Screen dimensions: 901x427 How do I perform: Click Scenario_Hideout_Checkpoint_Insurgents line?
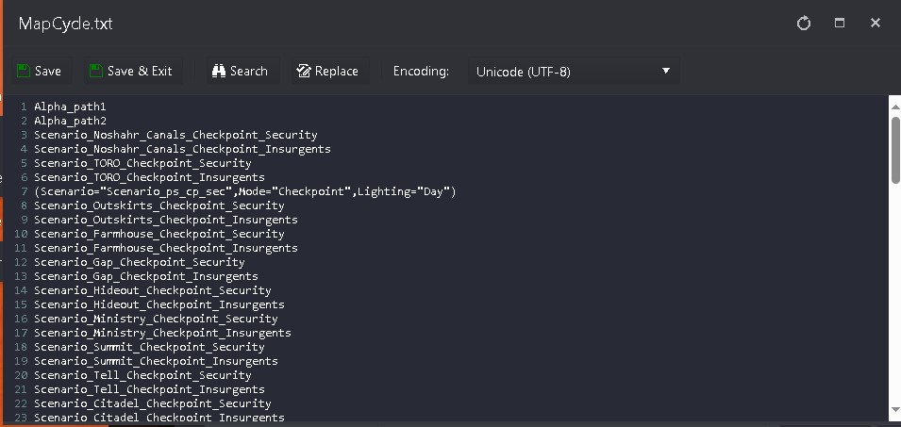click(159, 304)
